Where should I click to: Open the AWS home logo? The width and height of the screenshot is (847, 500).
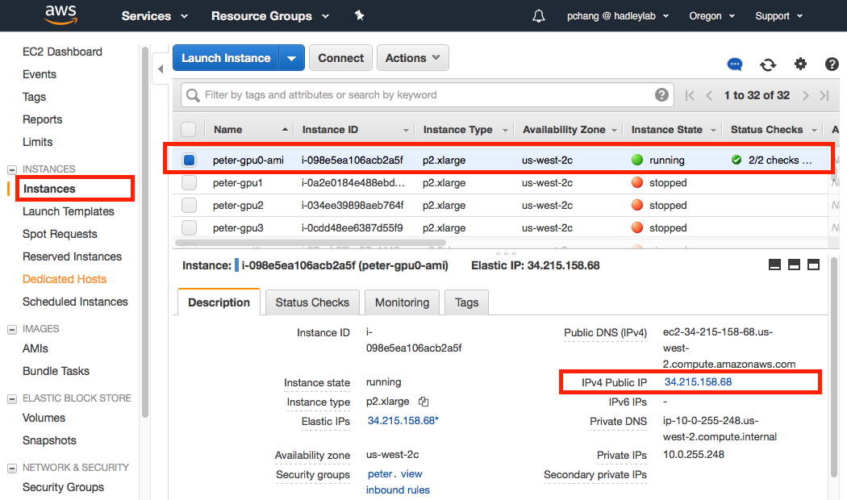click(x=61, y=15)
